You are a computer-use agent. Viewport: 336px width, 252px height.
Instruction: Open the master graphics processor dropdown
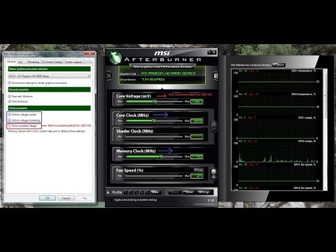click(x=49, y=76)
